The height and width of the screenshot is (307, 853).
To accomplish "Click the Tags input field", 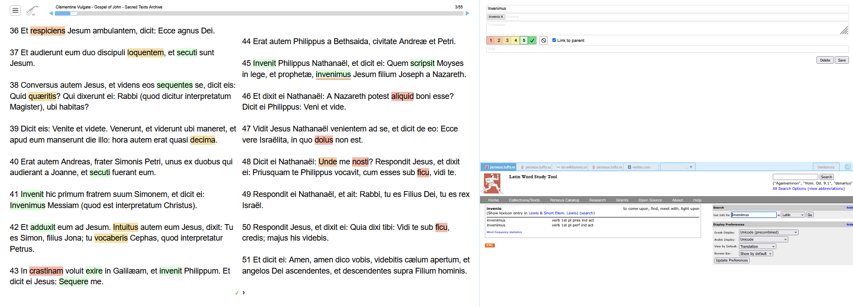I will tap(667, 49).
